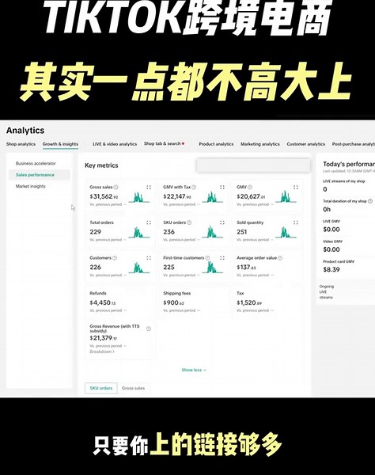Click the Analytics page heading
Viewport: 375px width, 475px height.
click(25, 131)
